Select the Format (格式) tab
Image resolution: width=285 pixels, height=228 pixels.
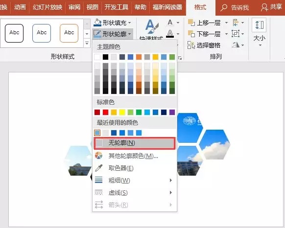tap(200, 7)
